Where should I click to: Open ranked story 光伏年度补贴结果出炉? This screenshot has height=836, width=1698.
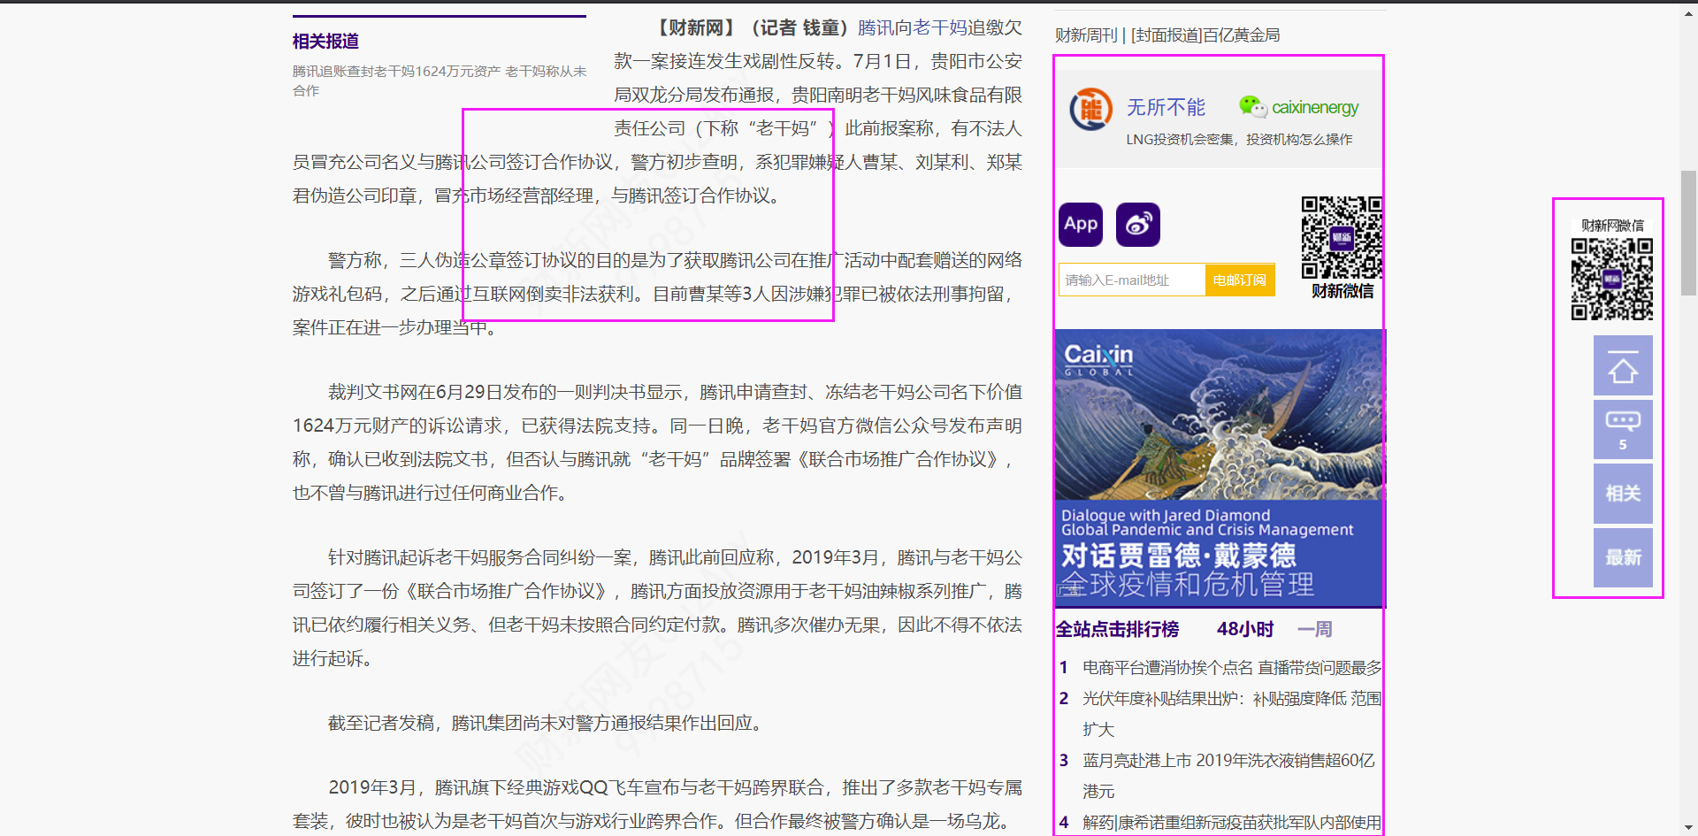pos(1232,714)
